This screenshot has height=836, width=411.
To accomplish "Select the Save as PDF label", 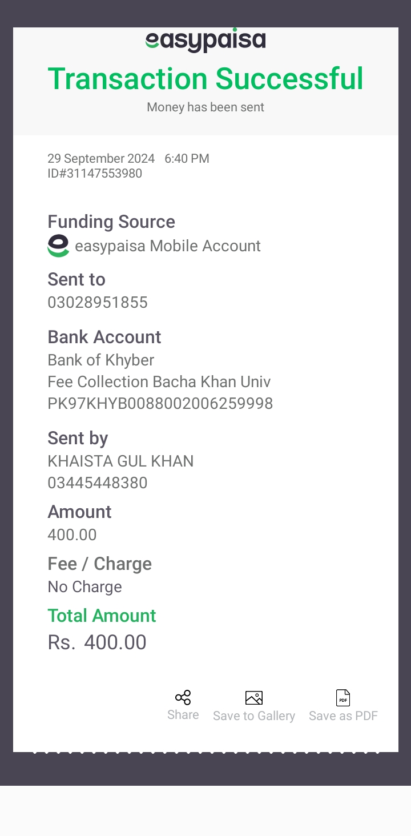I will [x=343, y=716].
